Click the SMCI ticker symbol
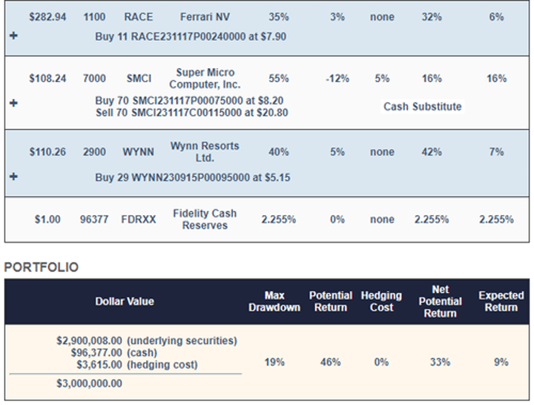The image size is (534, 405). click(x=139, y=79)
